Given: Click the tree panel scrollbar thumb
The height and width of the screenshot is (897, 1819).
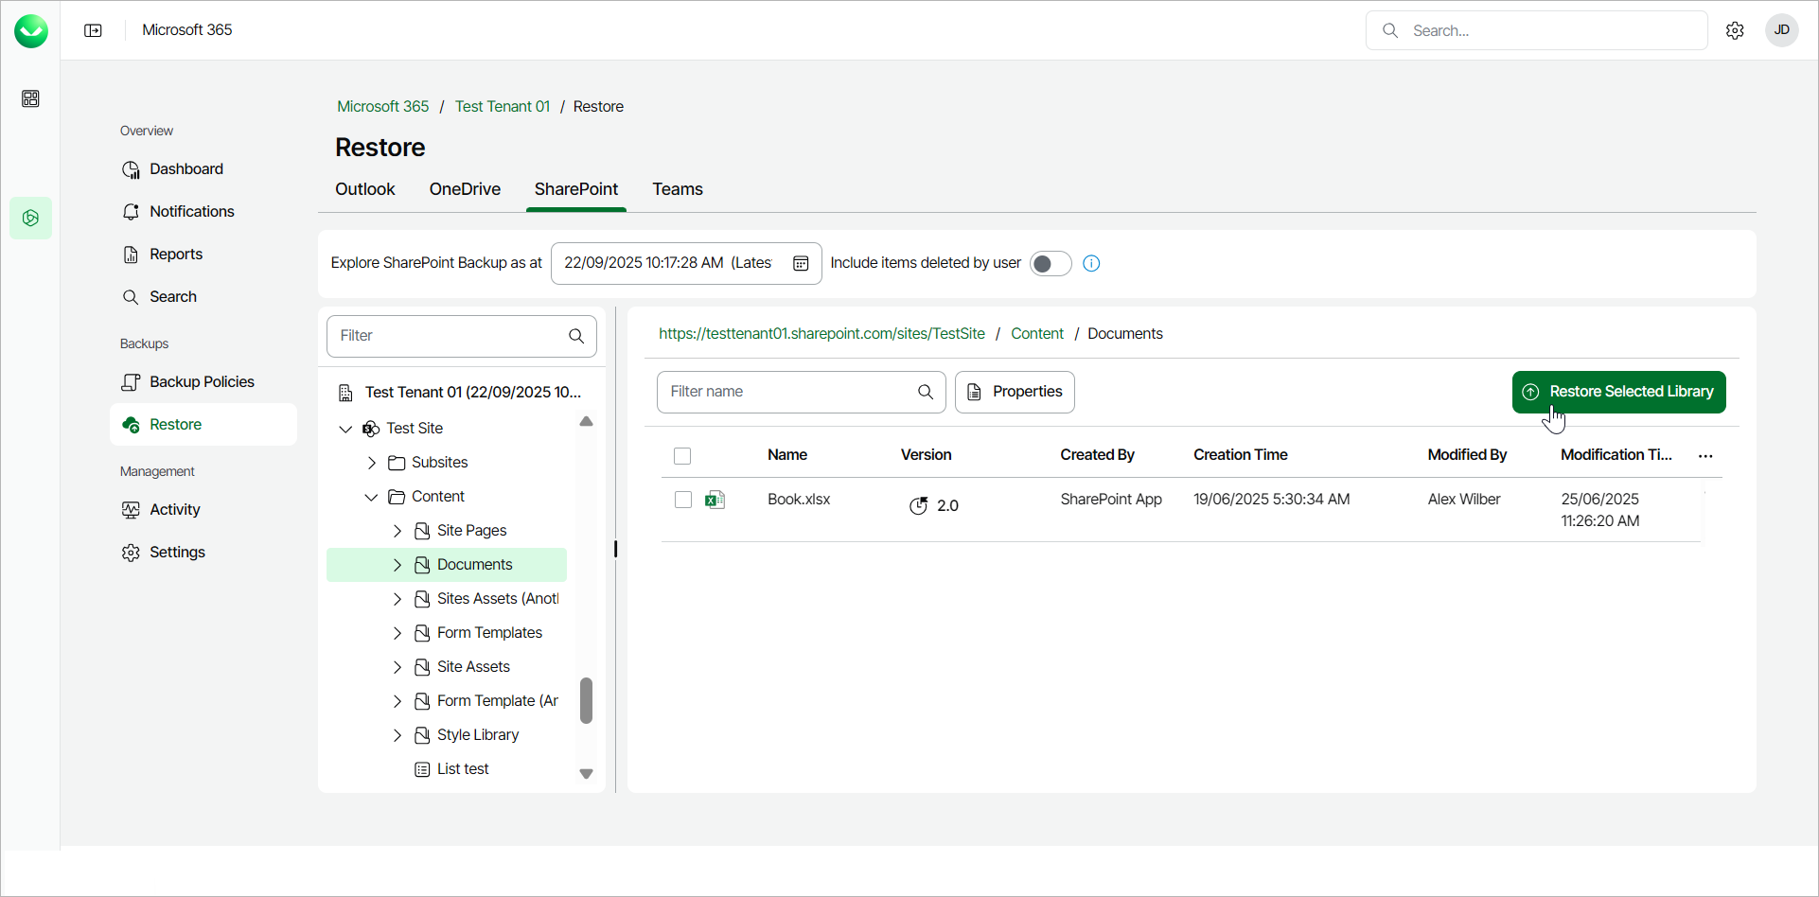Looking at the screenshot, I should [586, 700].
